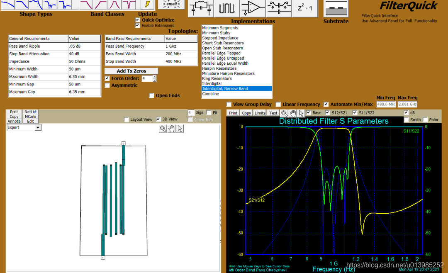Enable the Layout View checkbox
The height and width of the screenshot is (273, 448).
pos(127,119)
